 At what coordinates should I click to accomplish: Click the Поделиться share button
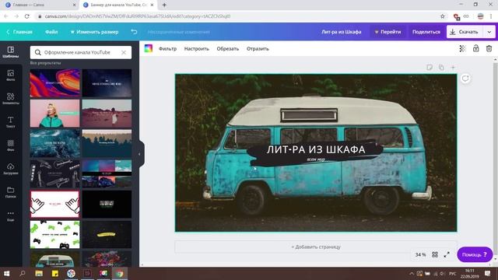[426, 32]
